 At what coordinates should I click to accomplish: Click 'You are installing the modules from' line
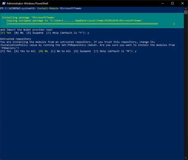pyautogui.click(x=77, y=42)
